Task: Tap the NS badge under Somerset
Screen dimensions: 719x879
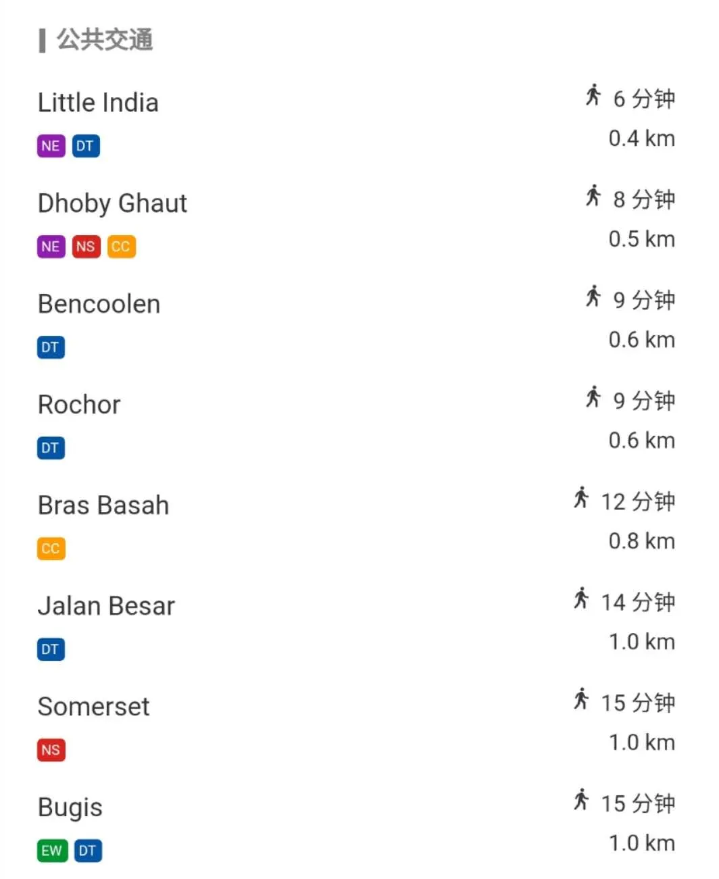Action: (x=51, y=750)
